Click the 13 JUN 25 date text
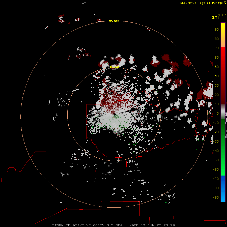The height and width of the screenshot is (227, 227). pyautogui.click(x=151, y=225)
